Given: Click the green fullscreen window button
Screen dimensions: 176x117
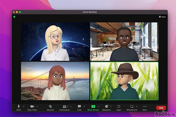Looking at the screenshot, I should (20, 12).
